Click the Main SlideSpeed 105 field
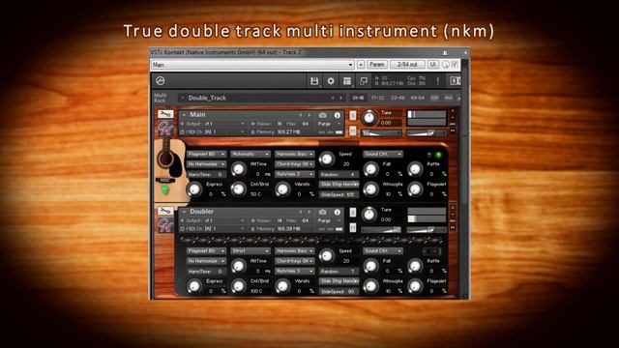Image resolution: width=619 pixels, height=348 pixels. click(x=339, y=194)
